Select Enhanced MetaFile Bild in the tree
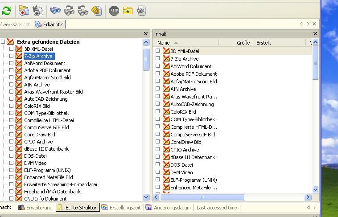The image size is (338, 217). [49, 177]
